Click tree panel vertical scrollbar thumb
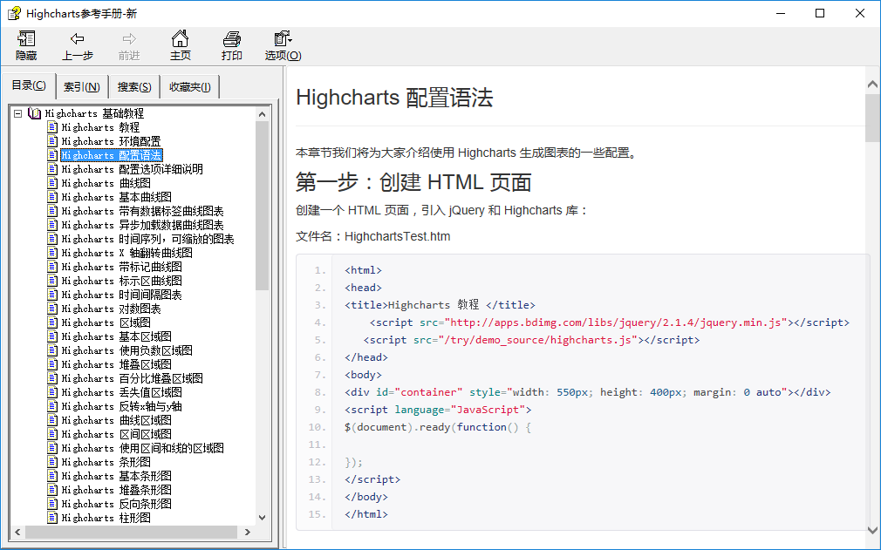881x550 pixels. 262,206
